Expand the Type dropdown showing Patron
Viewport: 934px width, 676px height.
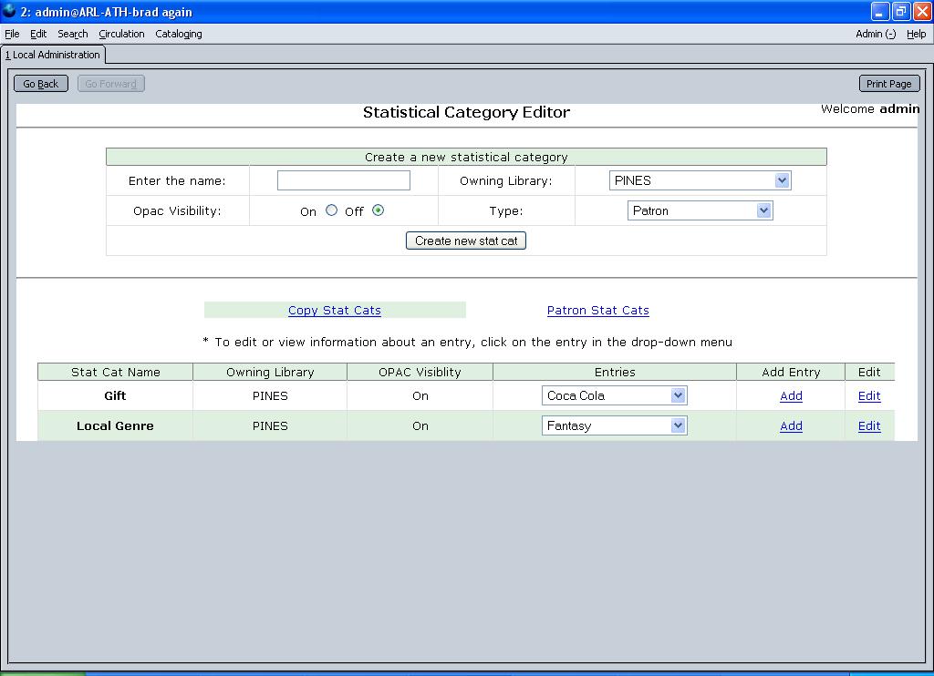point(700,210)
